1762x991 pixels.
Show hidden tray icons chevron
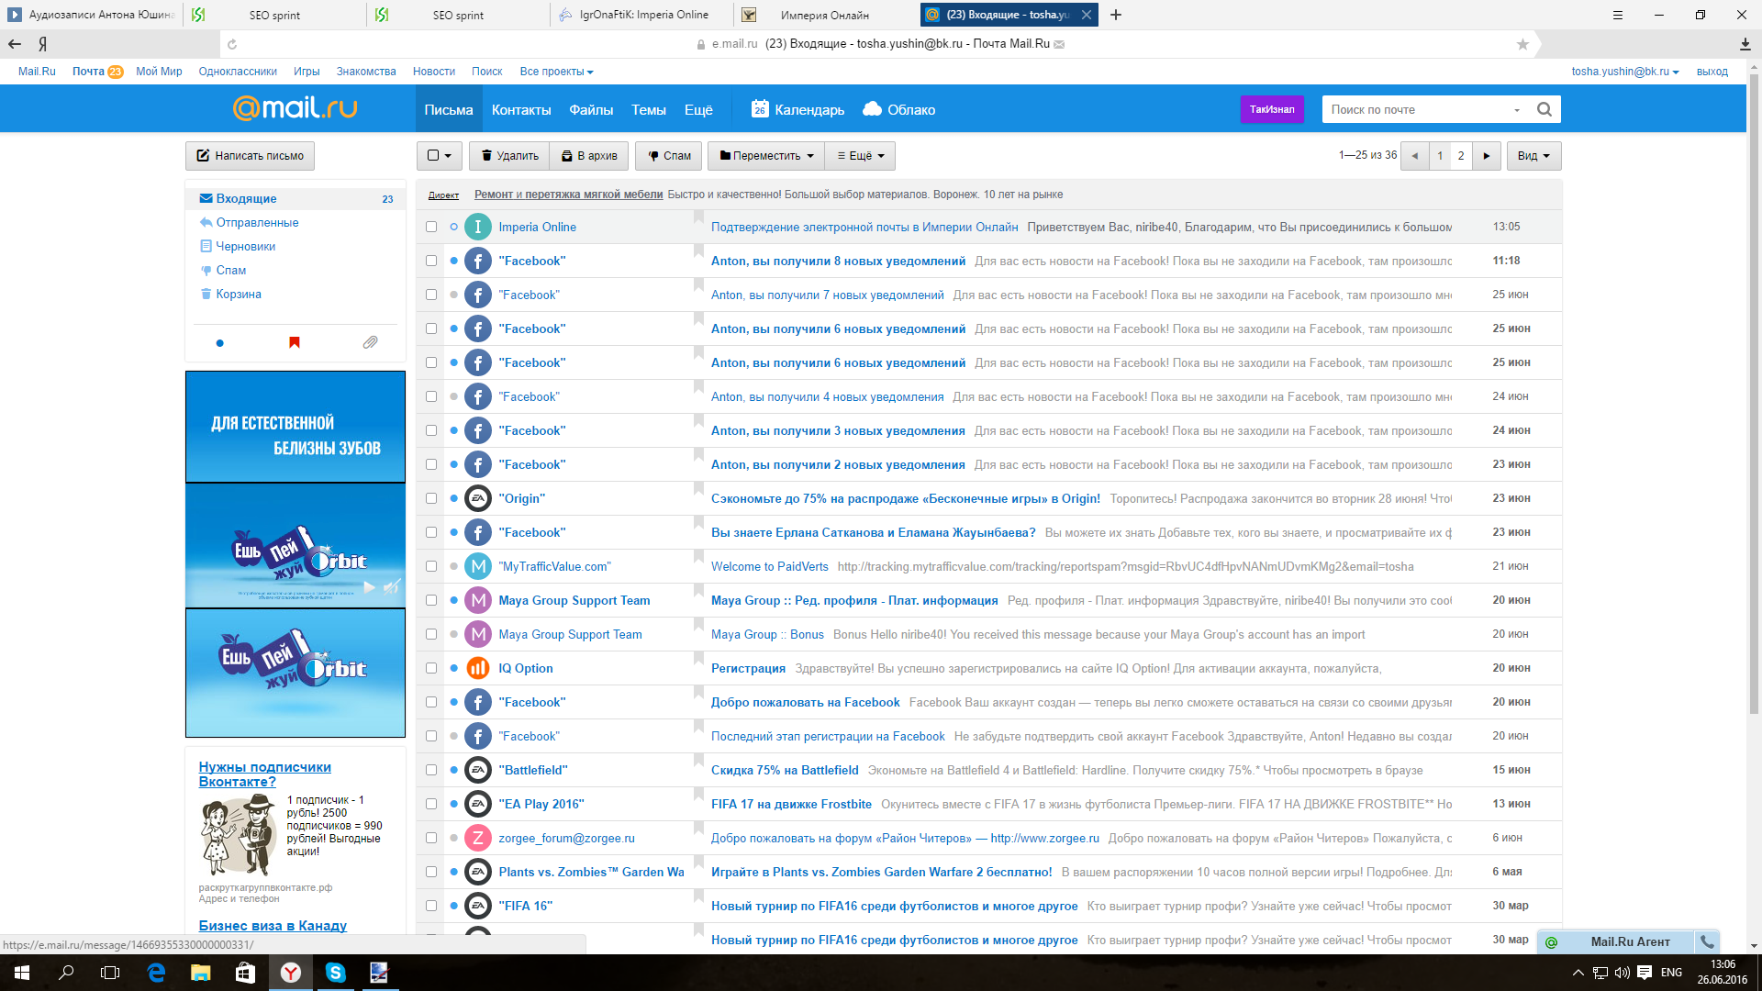click(x=1578, y=973)
